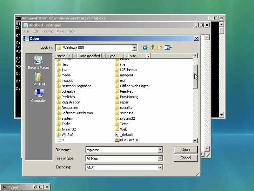Sort by Name column header
The height and width of the screenshot is (191, 254).
64,56
